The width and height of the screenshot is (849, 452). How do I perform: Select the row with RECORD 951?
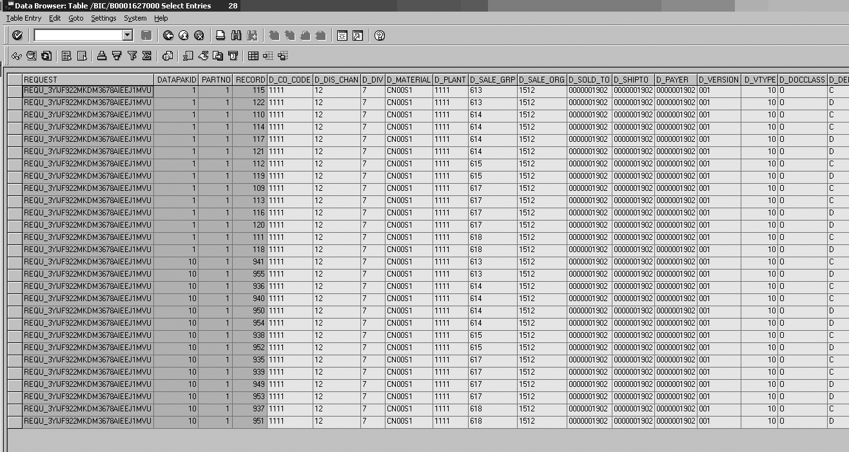tap(15, 422)
